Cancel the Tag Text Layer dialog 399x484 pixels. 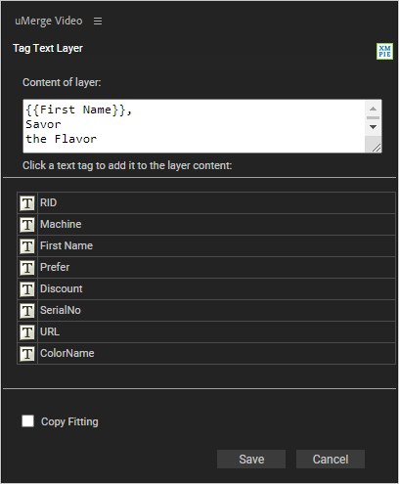click(x=331, y=459)
